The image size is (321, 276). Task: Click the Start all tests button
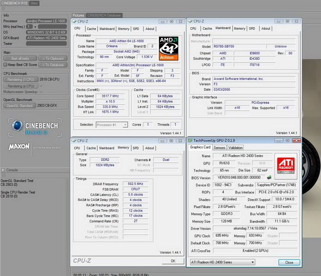20,58
